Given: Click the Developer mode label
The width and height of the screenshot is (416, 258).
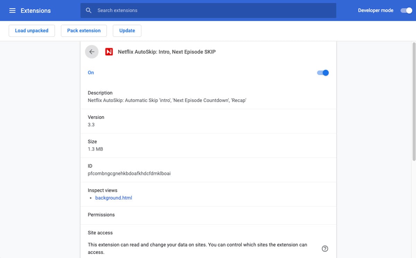Looking at the screenshot, I should (376, 10).
